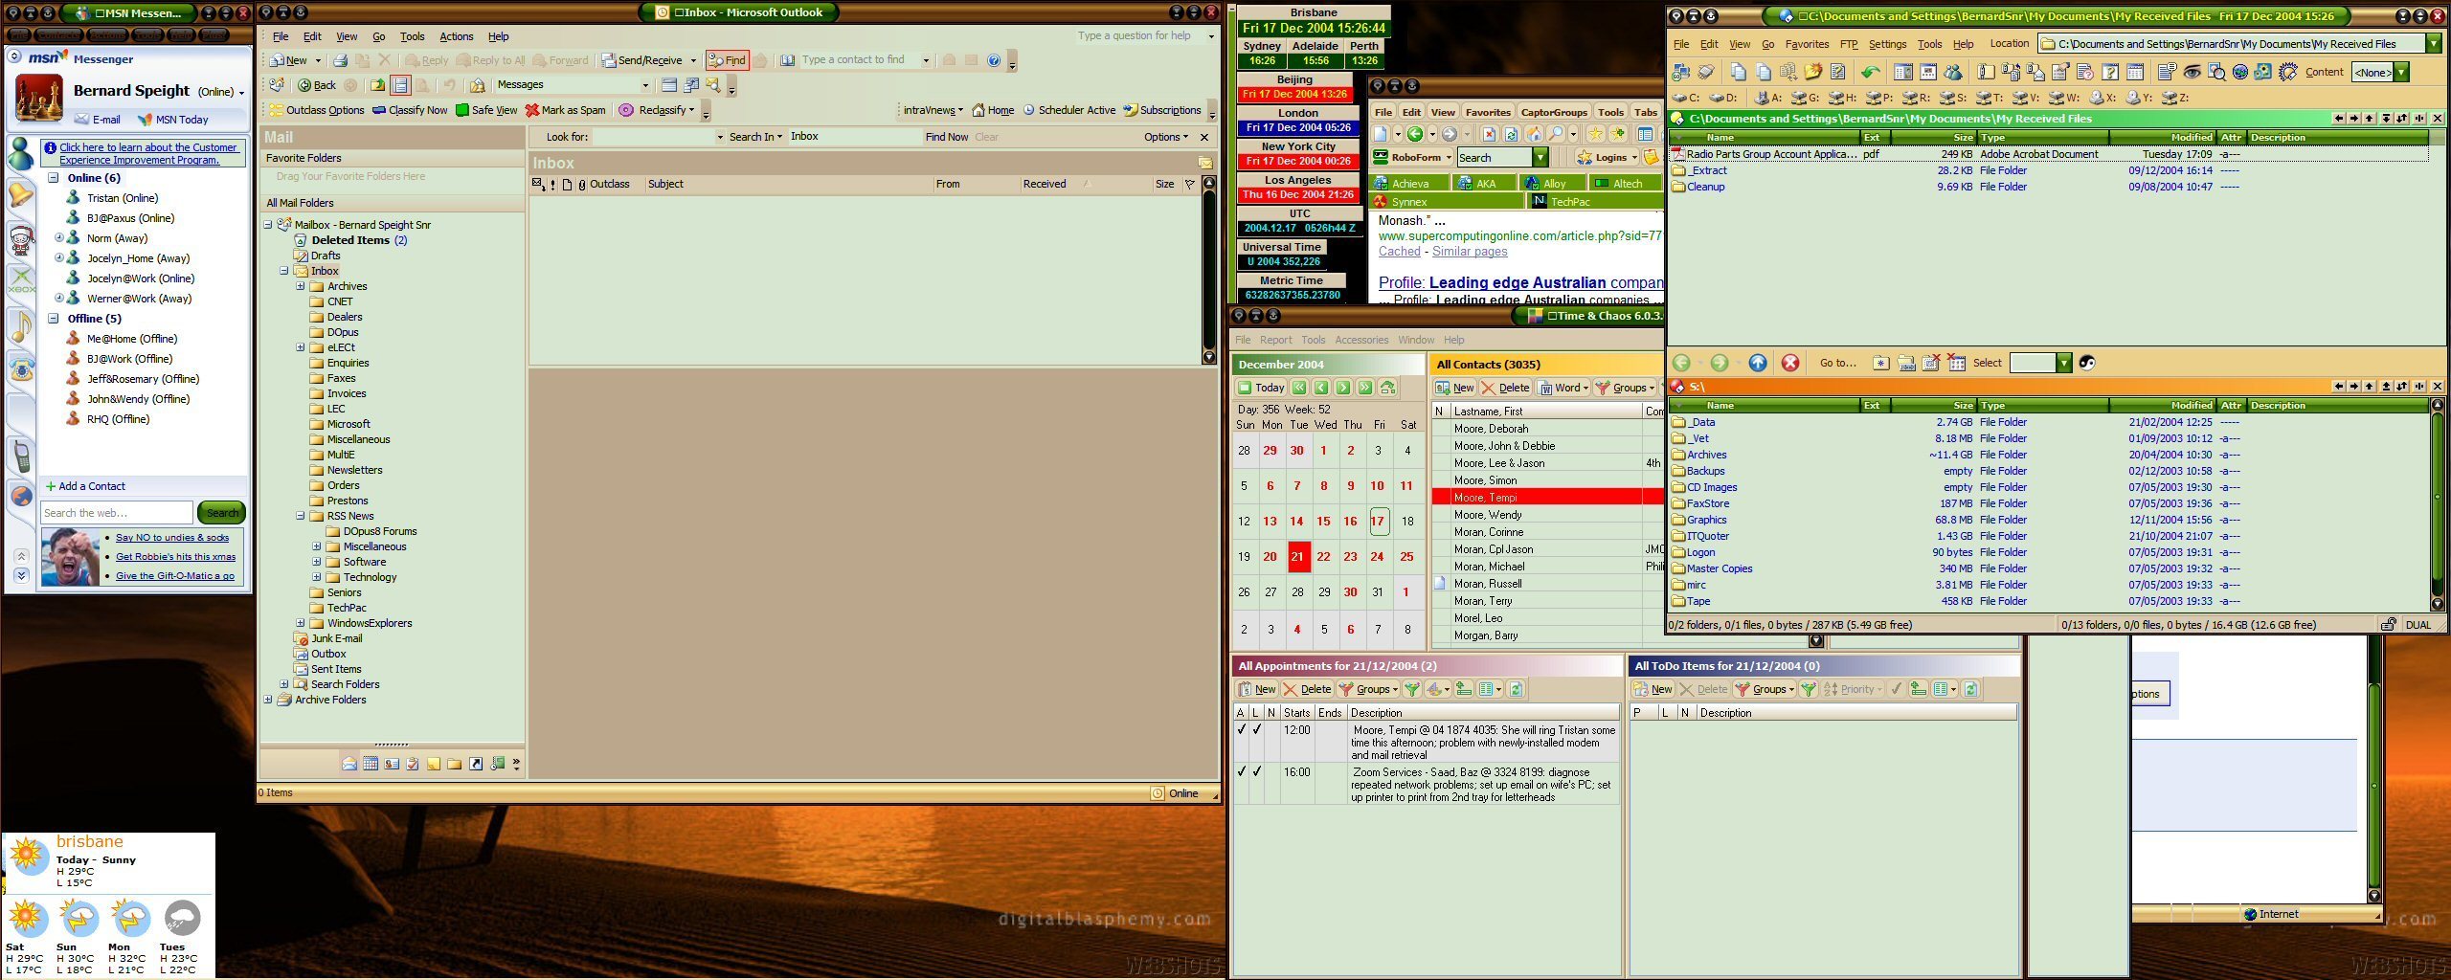Open Cached link in browser search results
Viewport: 2451px width, 980px height.
pyautogui.click(x=1399, y=252)
